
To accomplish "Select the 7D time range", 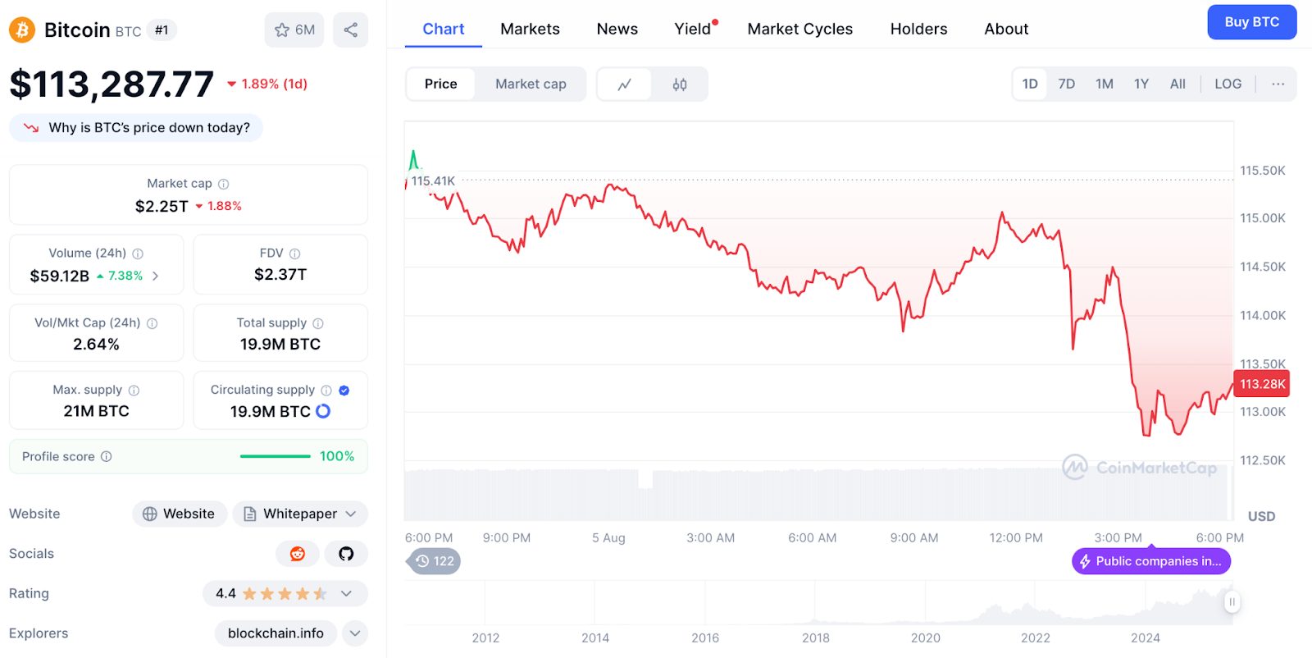I will pyautogui.click(x=1066, y=84).
